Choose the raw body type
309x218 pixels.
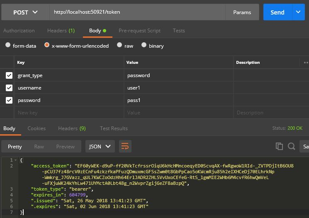[x=119, y=45]
